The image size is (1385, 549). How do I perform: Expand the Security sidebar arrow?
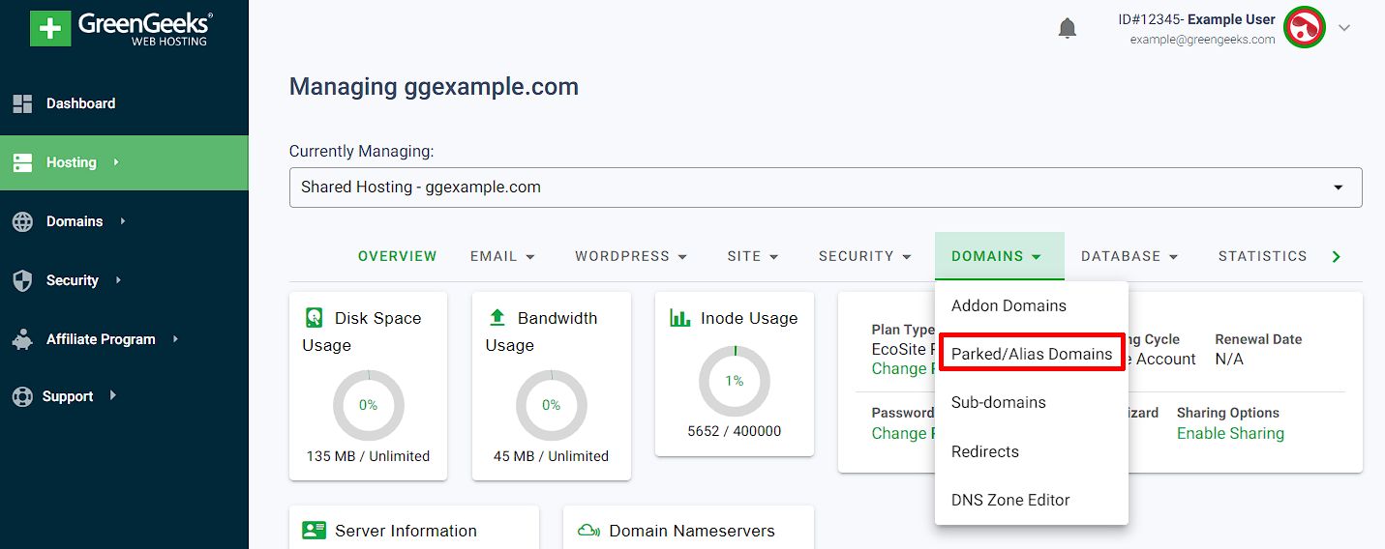[x=118, y=280]
